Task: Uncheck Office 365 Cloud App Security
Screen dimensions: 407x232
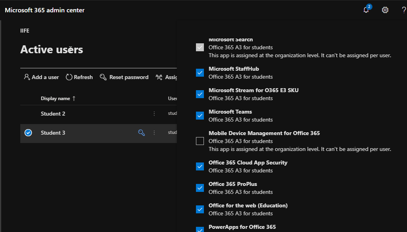Action: [200, 166]
